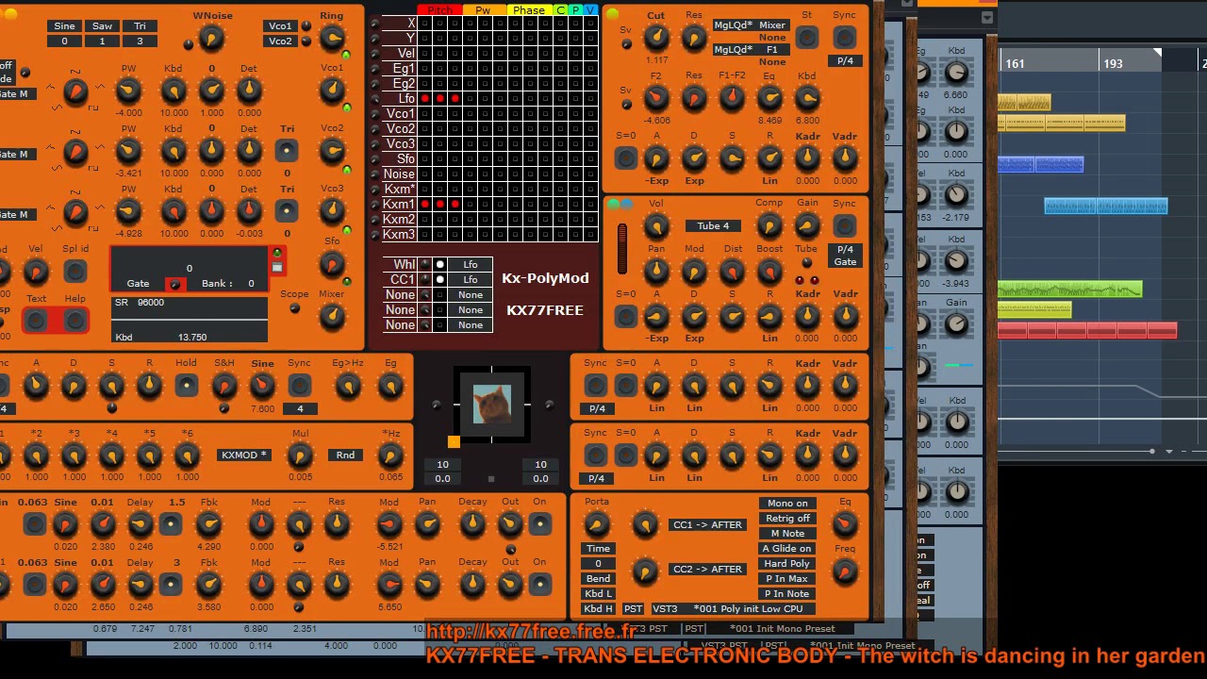Toggle the Tri switch for Vco3
1207x679 pixels.
coord(287,211)
